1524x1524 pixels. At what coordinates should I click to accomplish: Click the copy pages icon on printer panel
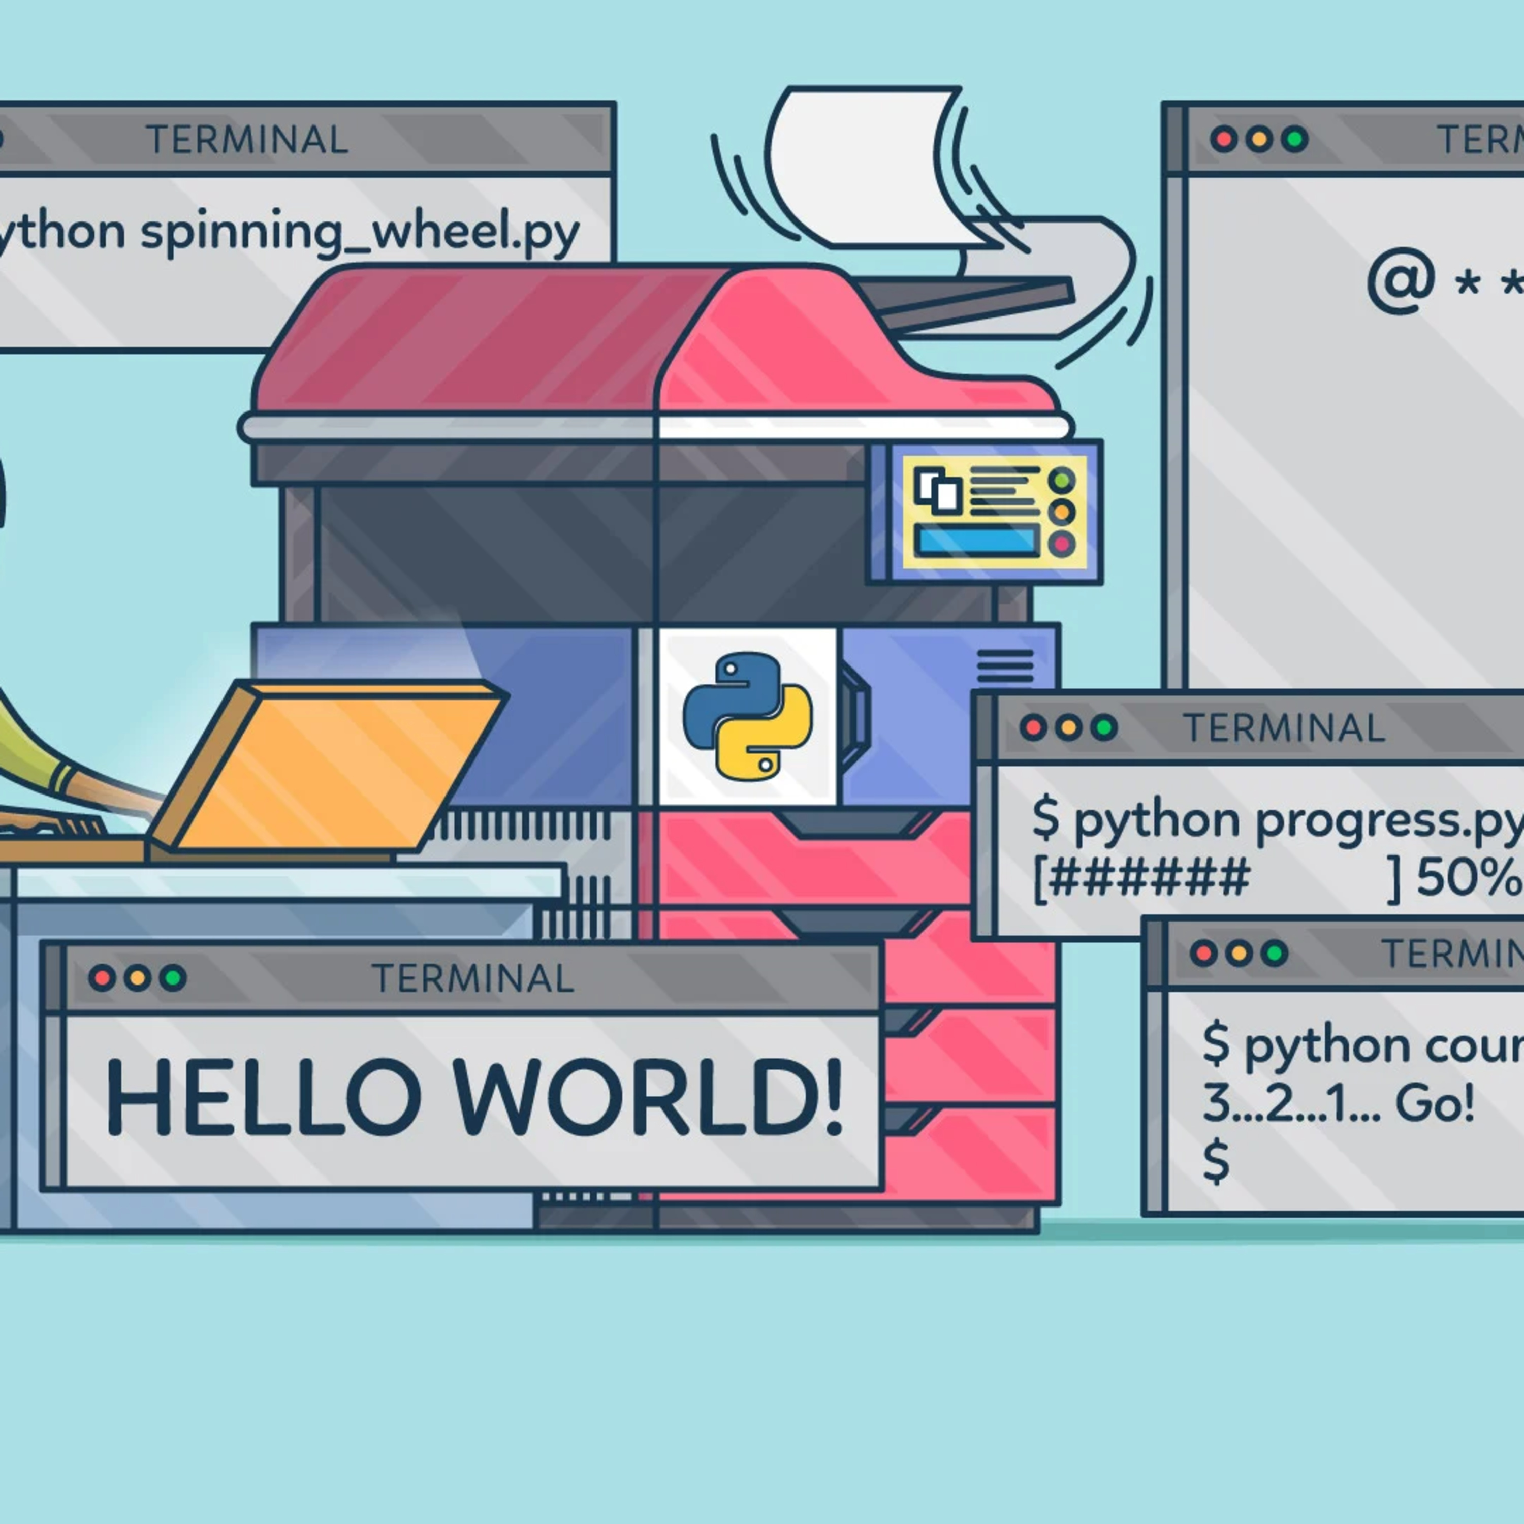coord(937,491)
